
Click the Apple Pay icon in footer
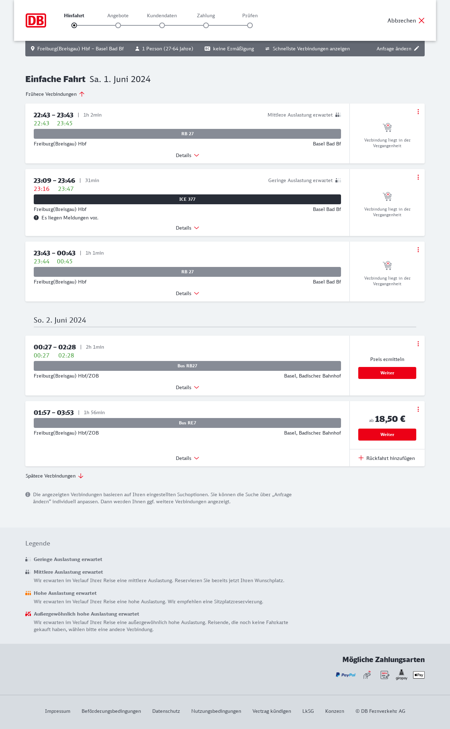pos(419,675)
